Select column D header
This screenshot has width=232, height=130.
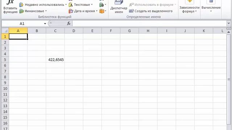[x=74, y=31]
